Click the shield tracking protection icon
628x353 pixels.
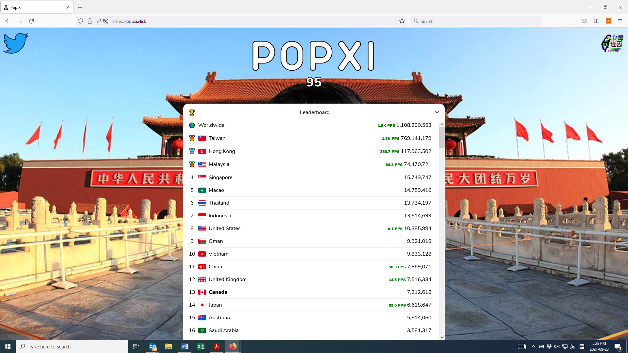(81, 21)
